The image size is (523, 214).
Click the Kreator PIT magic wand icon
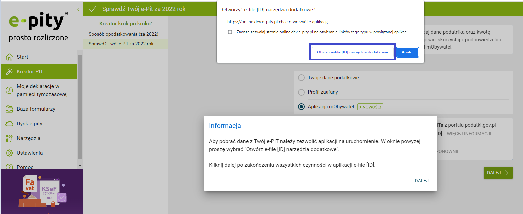(x=9, y=72)
